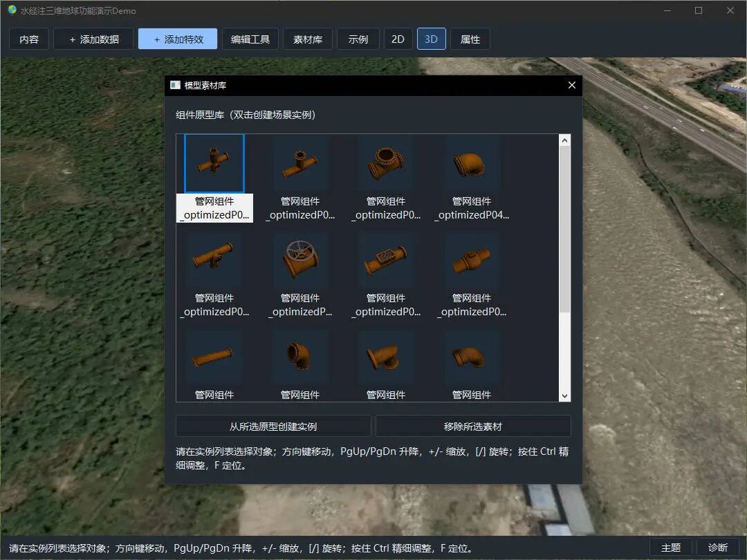The width and height of the screenshot is (747, 560).
Task: Click the scrollbar up arrow in library list
Action: point(564,140)
